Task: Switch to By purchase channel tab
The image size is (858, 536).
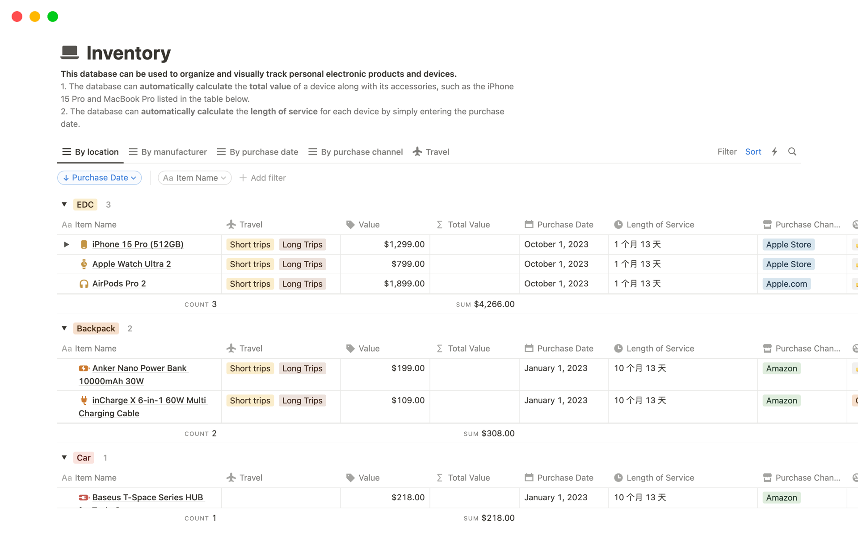Action: tap(362, 151)
